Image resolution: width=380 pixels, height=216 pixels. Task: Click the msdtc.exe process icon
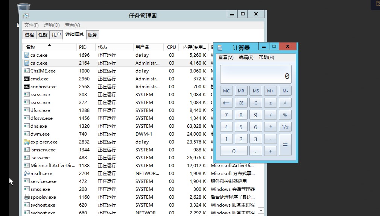point(27,174)
